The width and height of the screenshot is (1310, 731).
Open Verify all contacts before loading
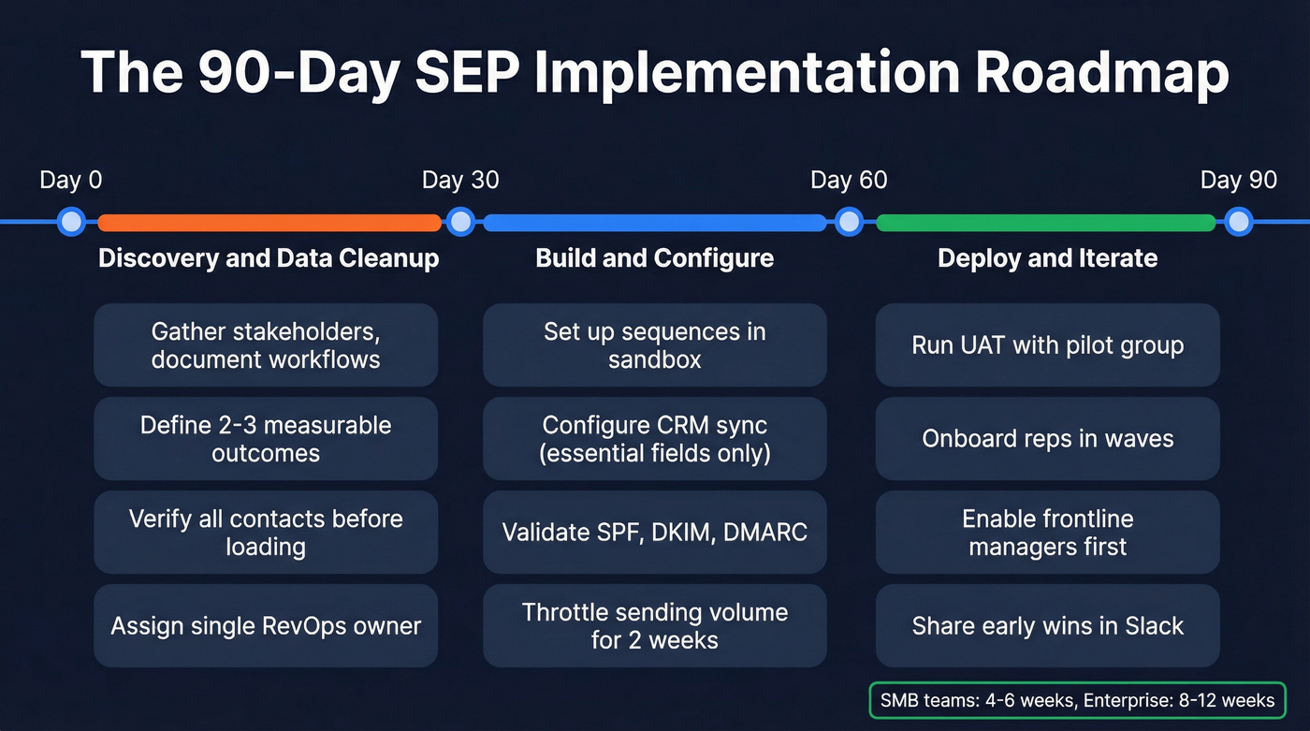266,532
